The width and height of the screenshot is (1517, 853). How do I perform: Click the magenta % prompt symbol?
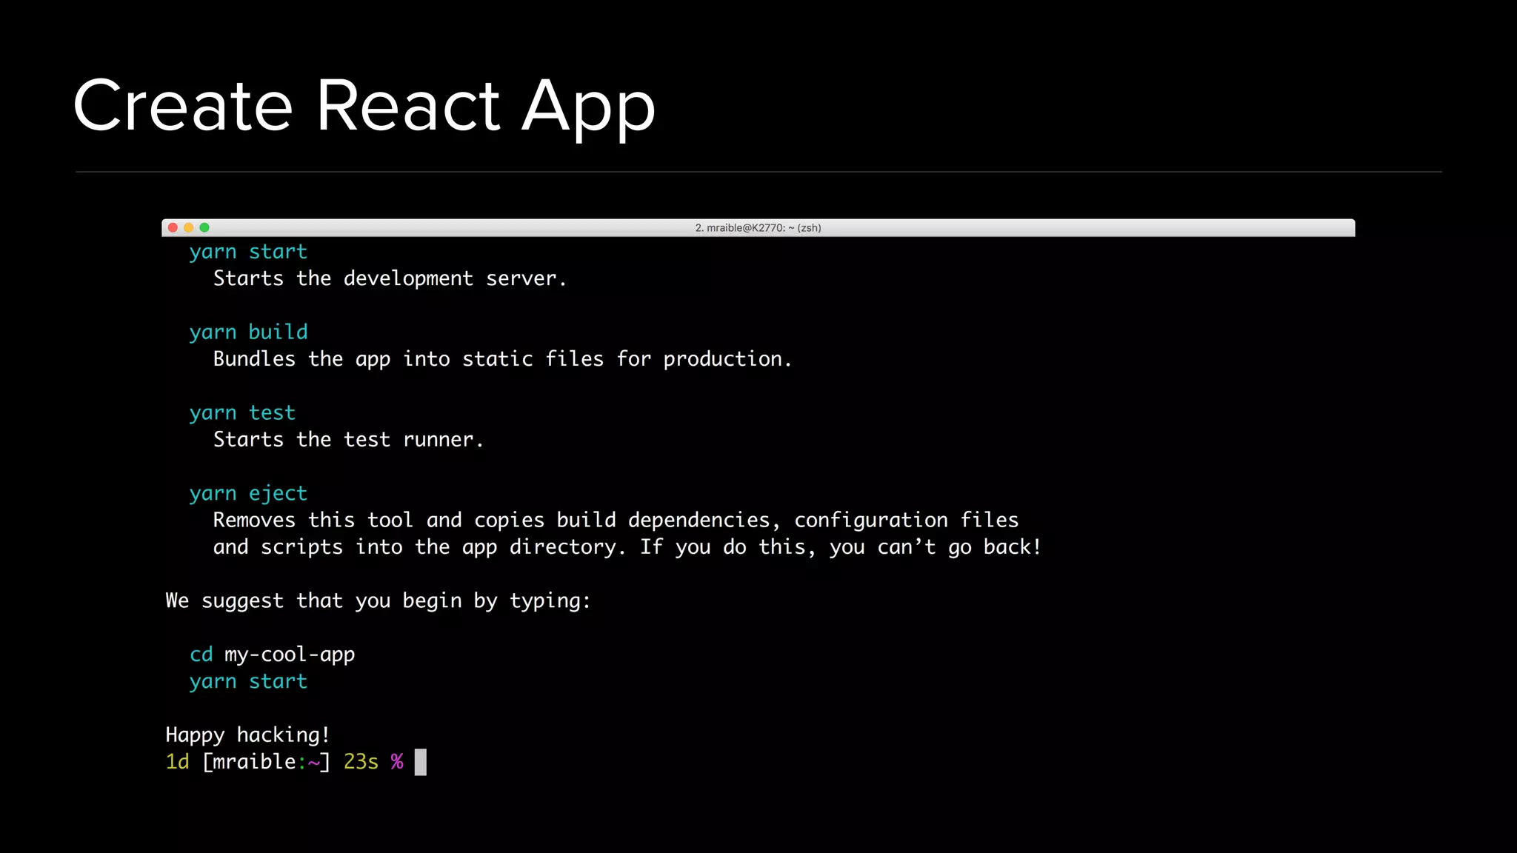point(397,762)
